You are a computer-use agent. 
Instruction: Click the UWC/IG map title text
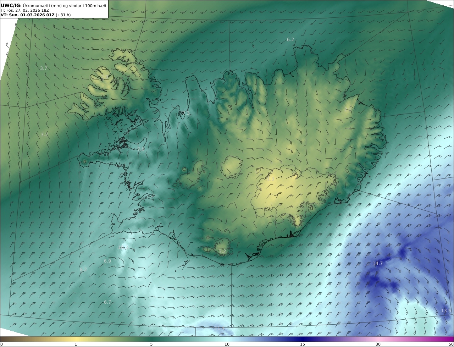point(54,5)
